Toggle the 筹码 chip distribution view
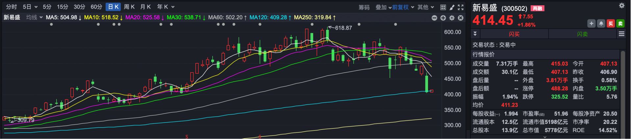This screenshot has width=631, height=139. pos(364,7)
